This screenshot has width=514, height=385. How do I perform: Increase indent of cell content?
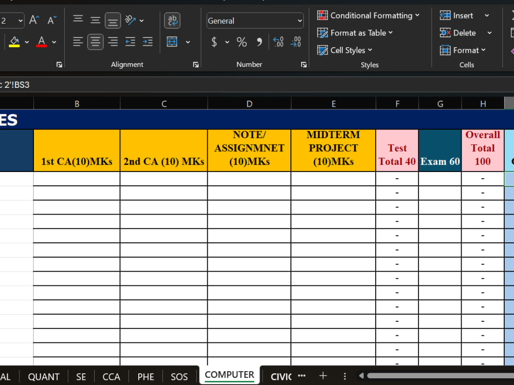coord(148,42)
